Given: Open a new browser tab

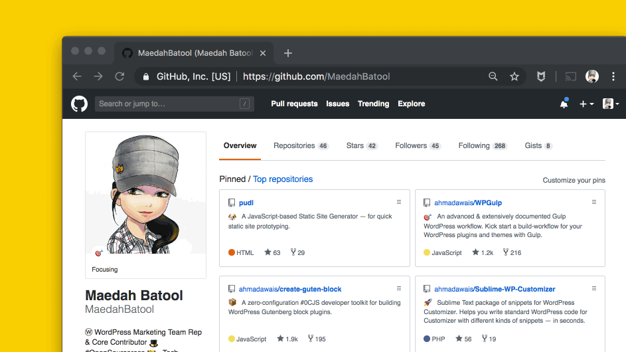Looking at the screenshot, I should [288, 53].
